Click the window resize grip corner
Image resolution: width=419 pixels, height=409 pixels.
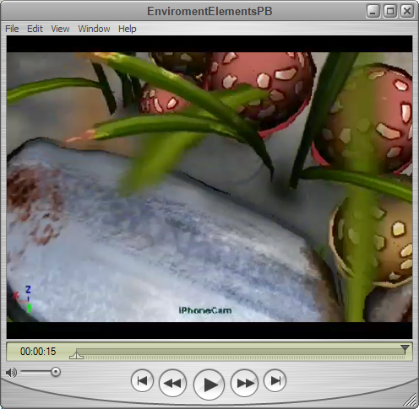[x=411, y=400]
